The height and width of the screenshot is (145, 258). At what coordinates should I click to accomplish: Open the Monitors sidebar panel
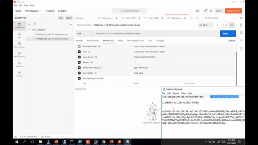[19, 64]
